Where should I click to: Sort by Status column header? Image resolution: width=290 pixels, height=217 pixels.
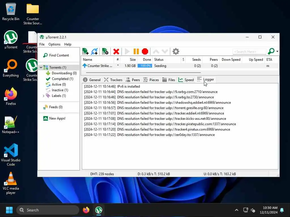[167, 59]
